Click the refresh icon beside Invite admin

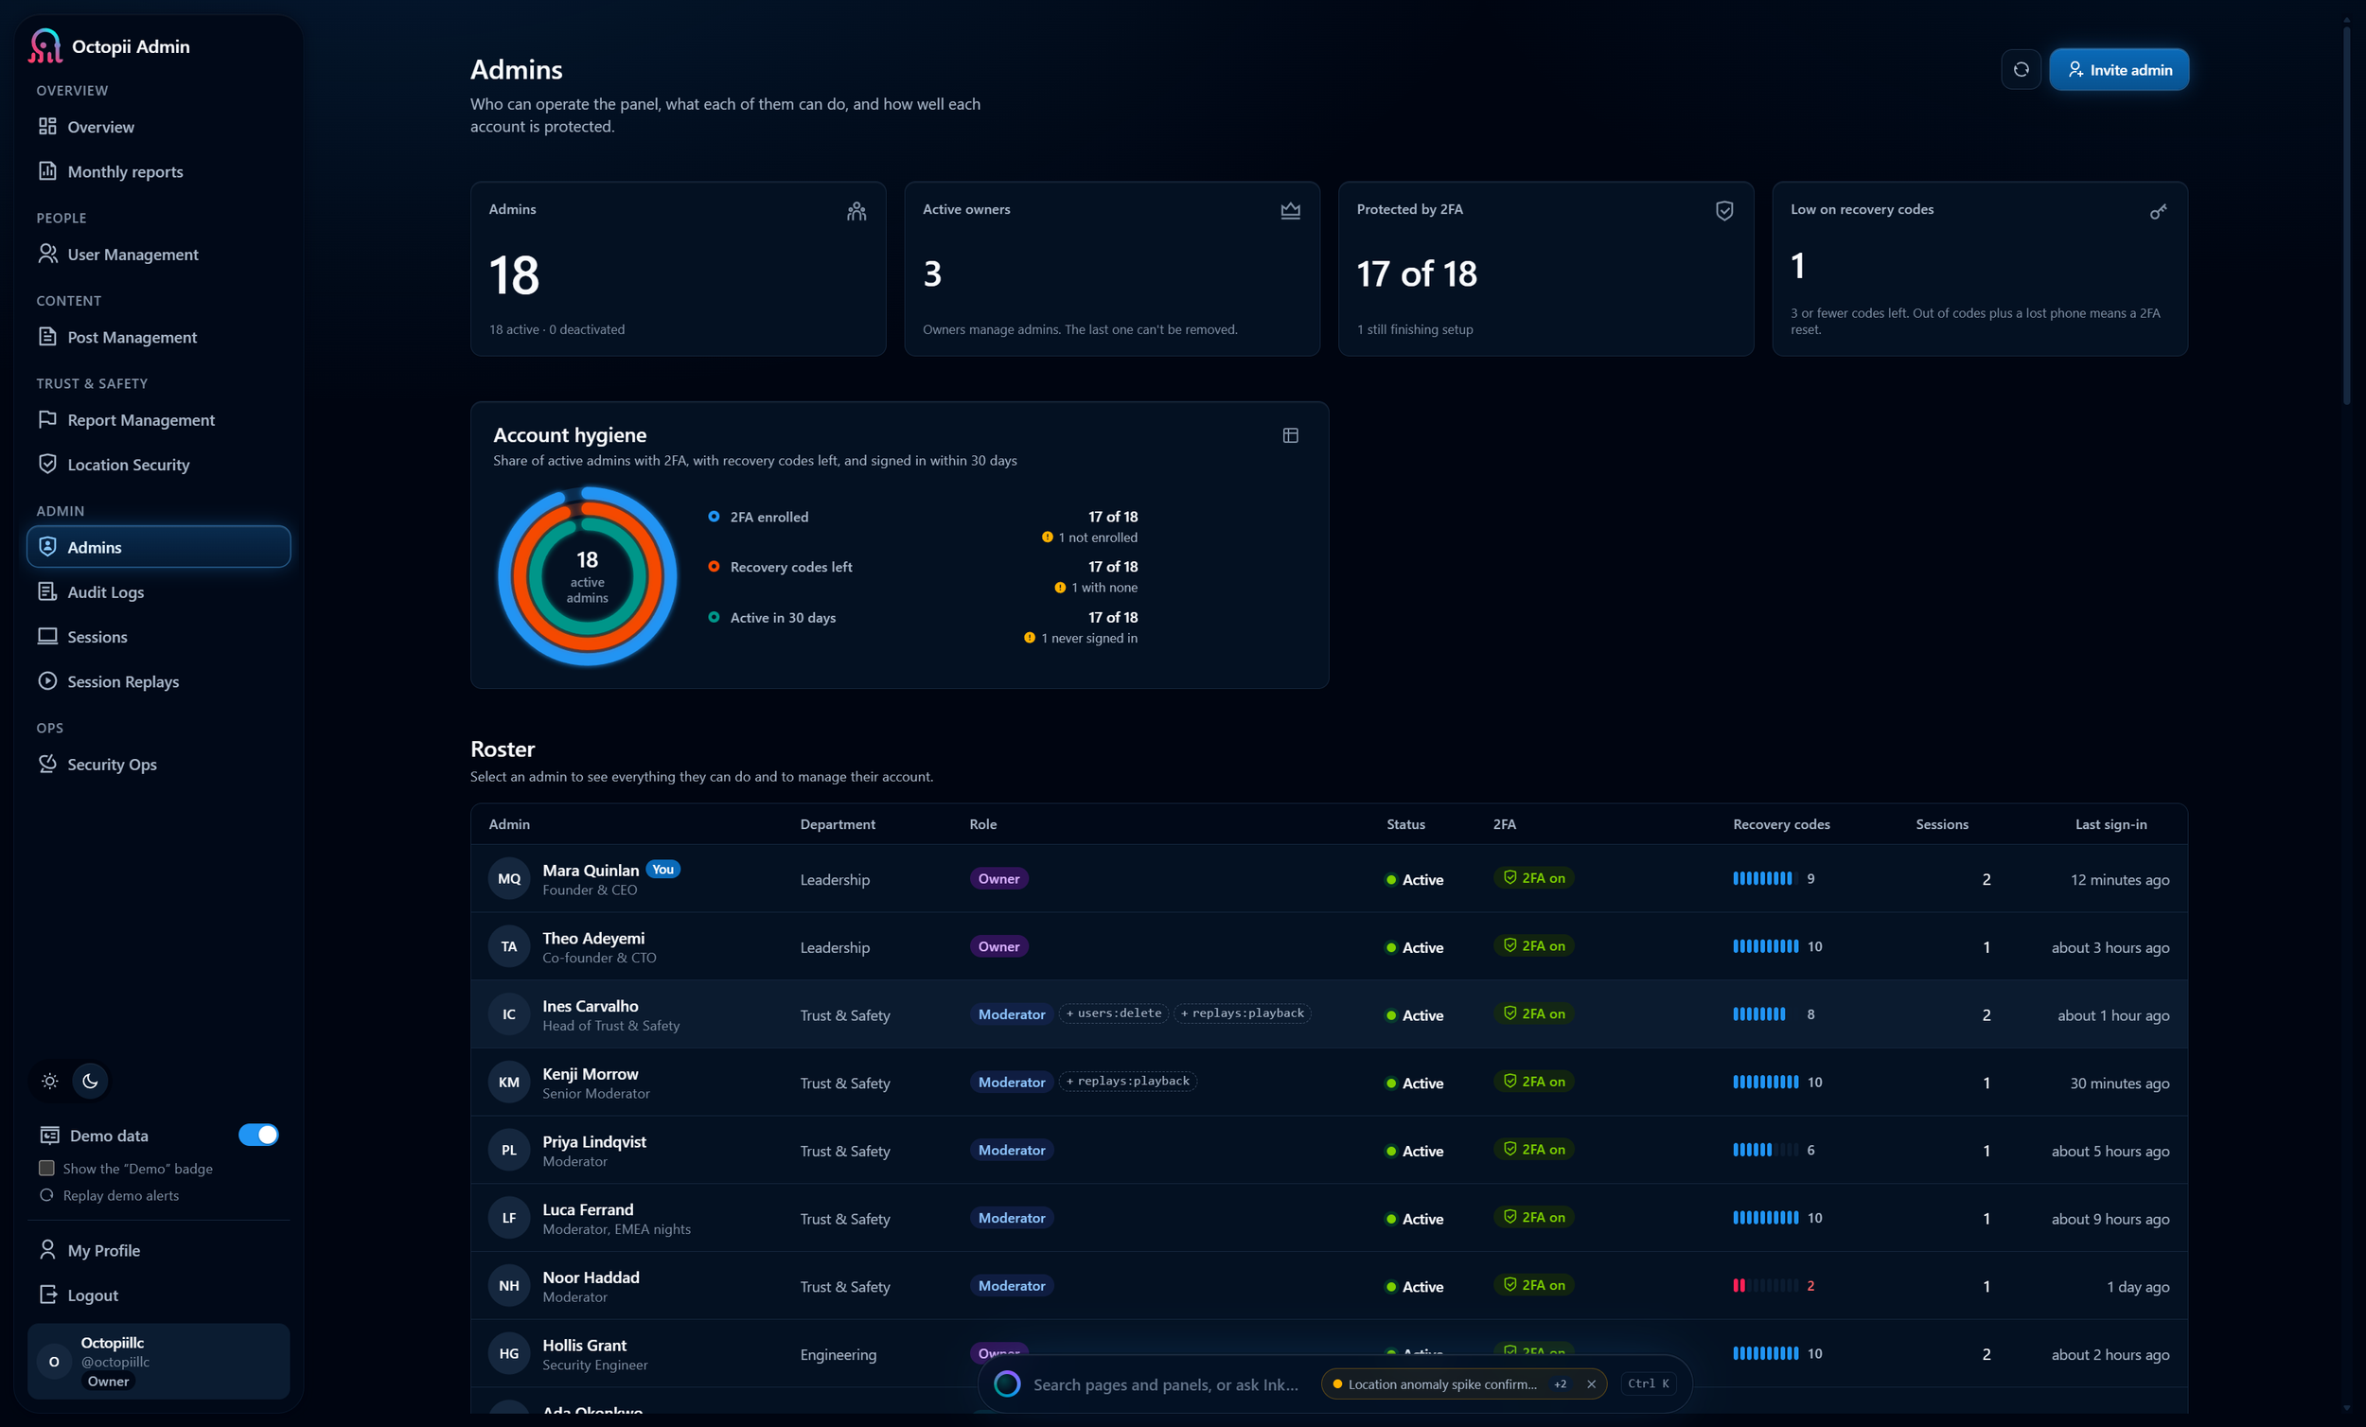[x=2021, y=69]
